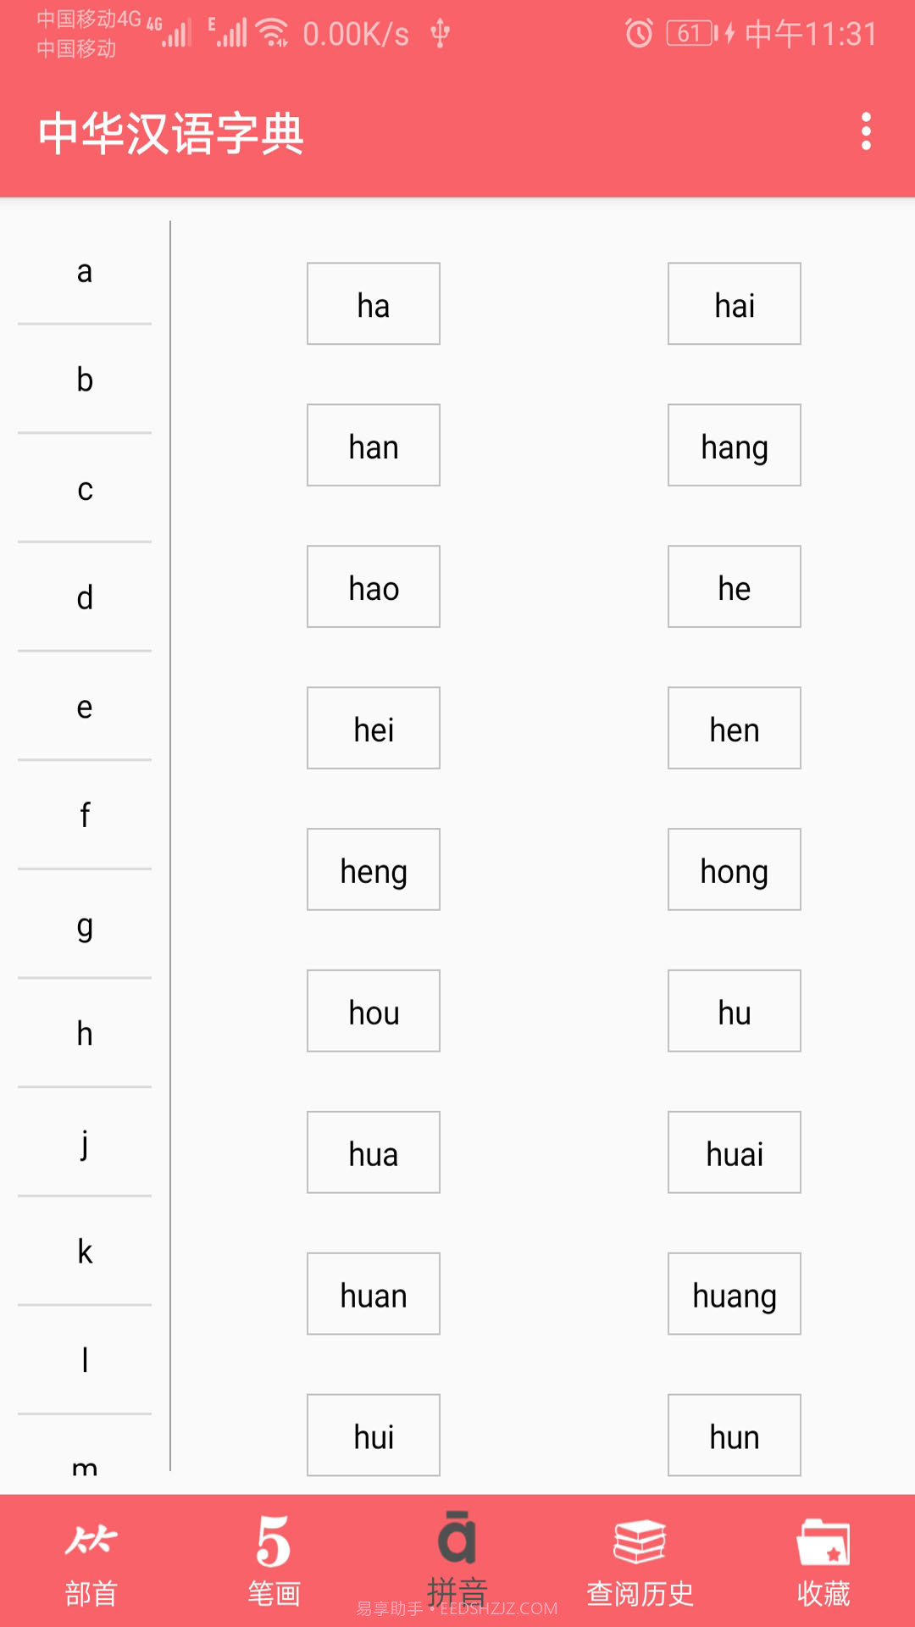915x1627 pixels.
Task: Select the pinyin syllable 'hun'
Action: pos(734,1435)
